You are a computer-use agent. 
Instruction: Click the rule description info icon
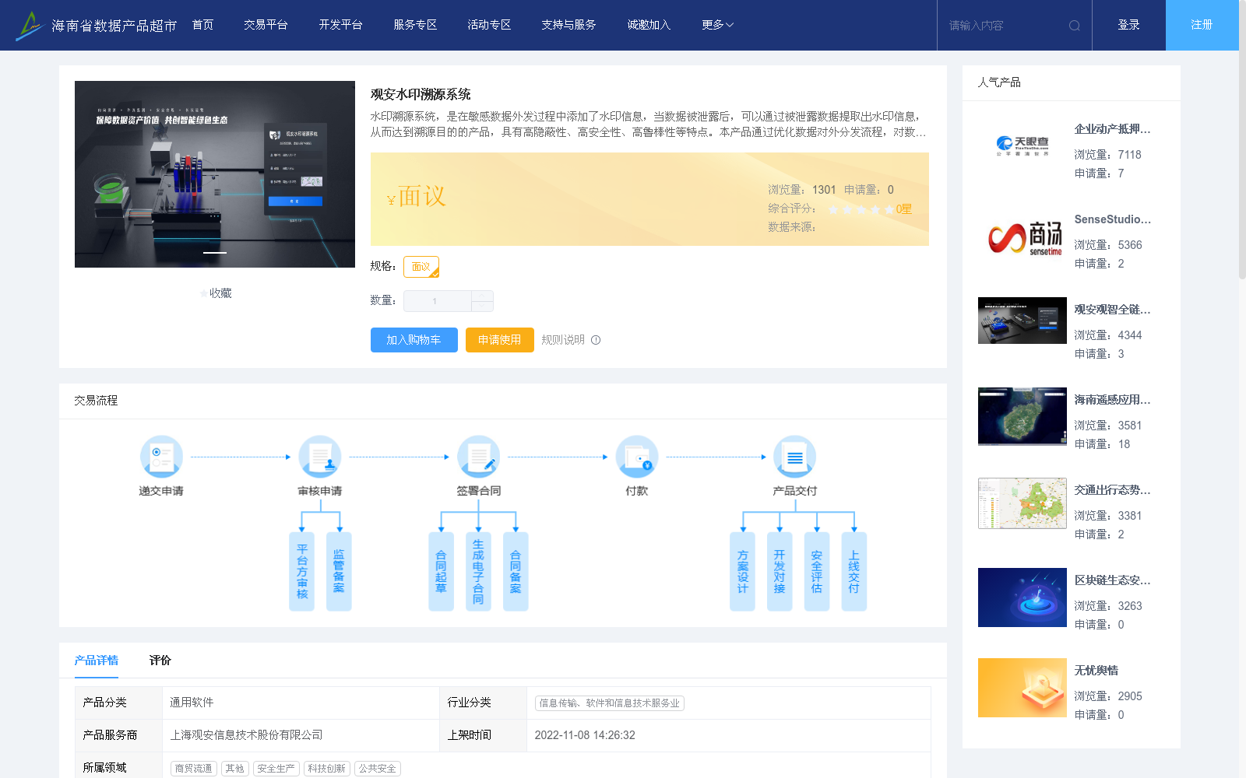(596, 340)
